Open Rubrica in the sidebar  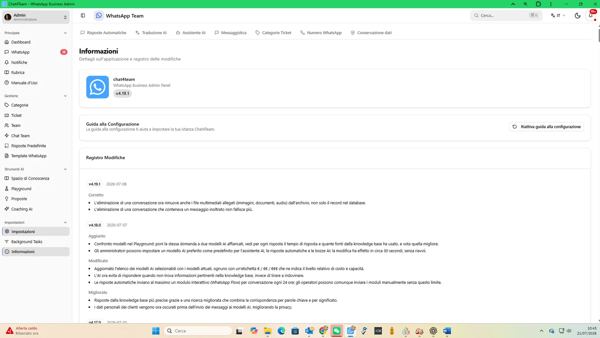pos(36,73)
